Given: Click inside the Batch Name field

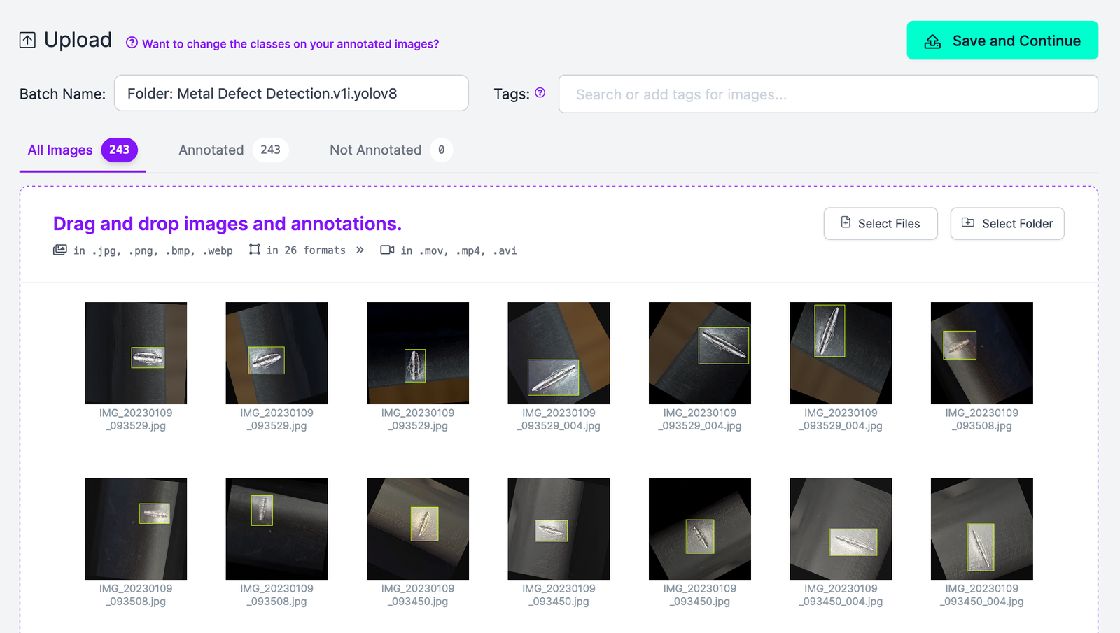Looking at the screenshot, I should [x=291, y=93].
